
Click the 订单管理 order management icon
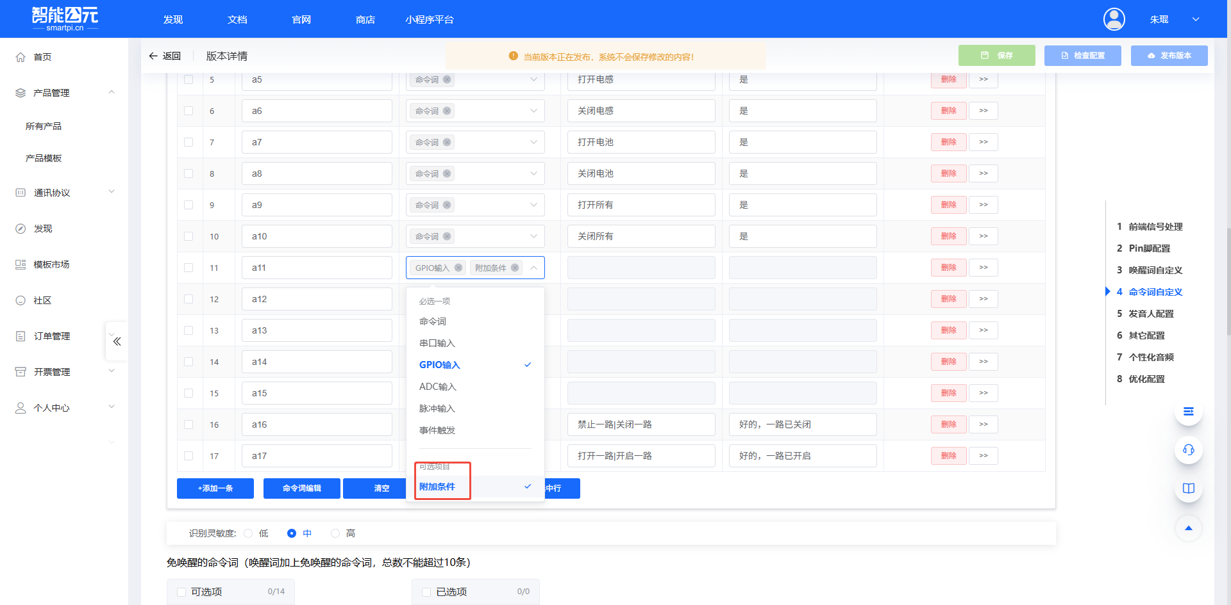point(20,335)
